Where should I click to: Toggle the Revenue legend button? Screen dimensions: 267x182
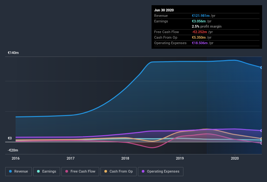(x=19, y=172)
